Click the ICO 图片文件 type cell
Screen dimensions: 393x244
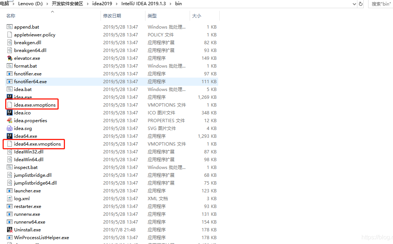[161, 113]
